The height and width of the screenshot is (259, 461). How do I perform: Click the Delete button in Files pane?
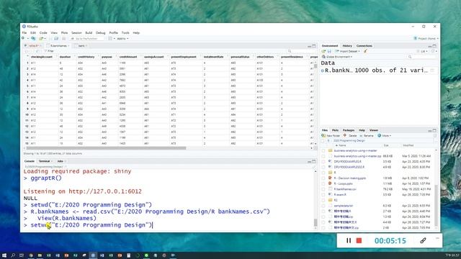(350, 136)
